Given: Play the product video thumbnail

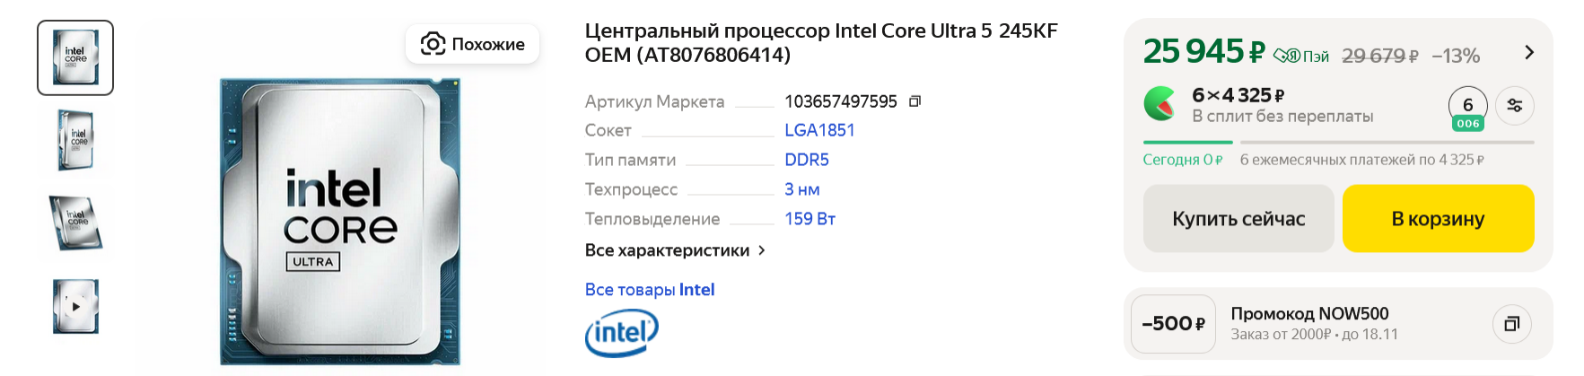Looking at the screenshot, I should tap(75, 306).
